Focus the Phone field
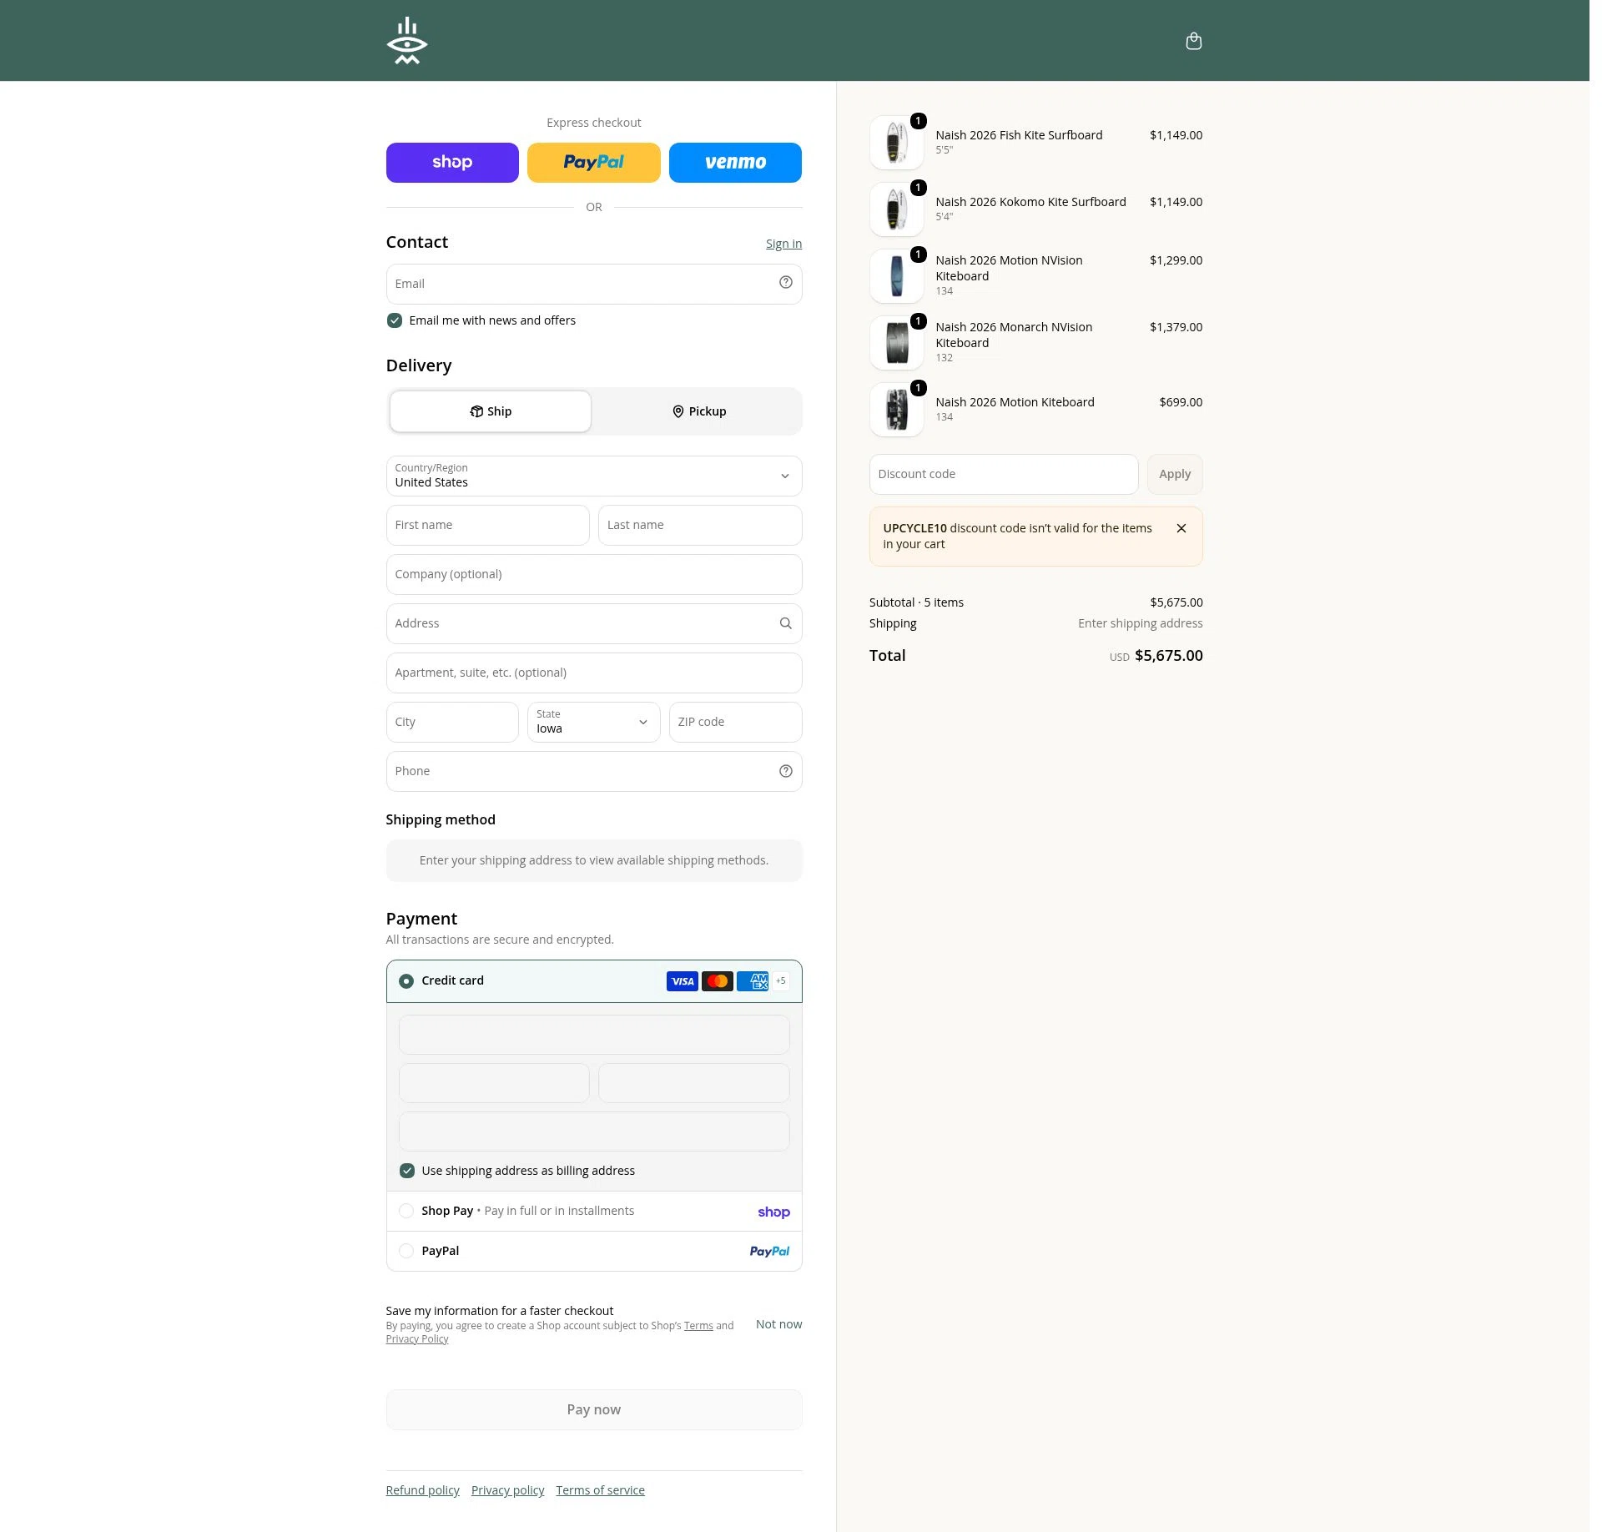The image size is (1602, 1532). click(594, 771)
